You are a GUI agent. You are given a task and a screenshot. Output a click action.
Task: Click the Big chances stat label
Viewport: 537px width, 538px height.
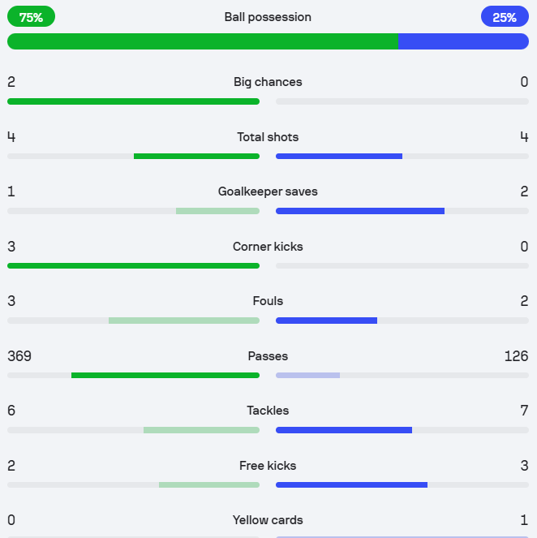268,82
